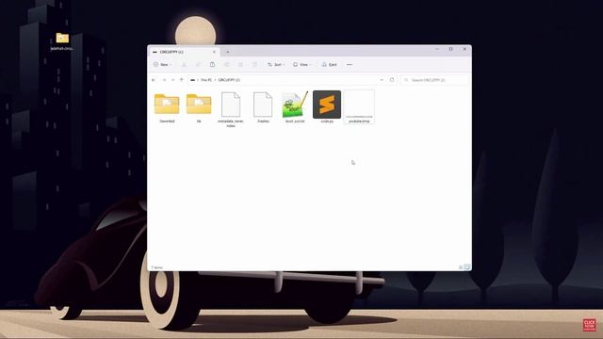The width and height of the screenshot is (603, 339).
Task: Select the code.py Sublime file
Action: click(x=327, y=107)
